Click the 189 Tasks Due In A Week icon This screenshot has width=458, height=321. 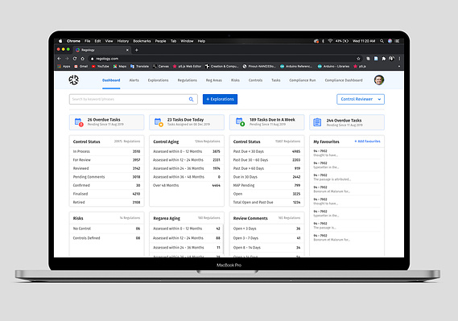point(240,122)
